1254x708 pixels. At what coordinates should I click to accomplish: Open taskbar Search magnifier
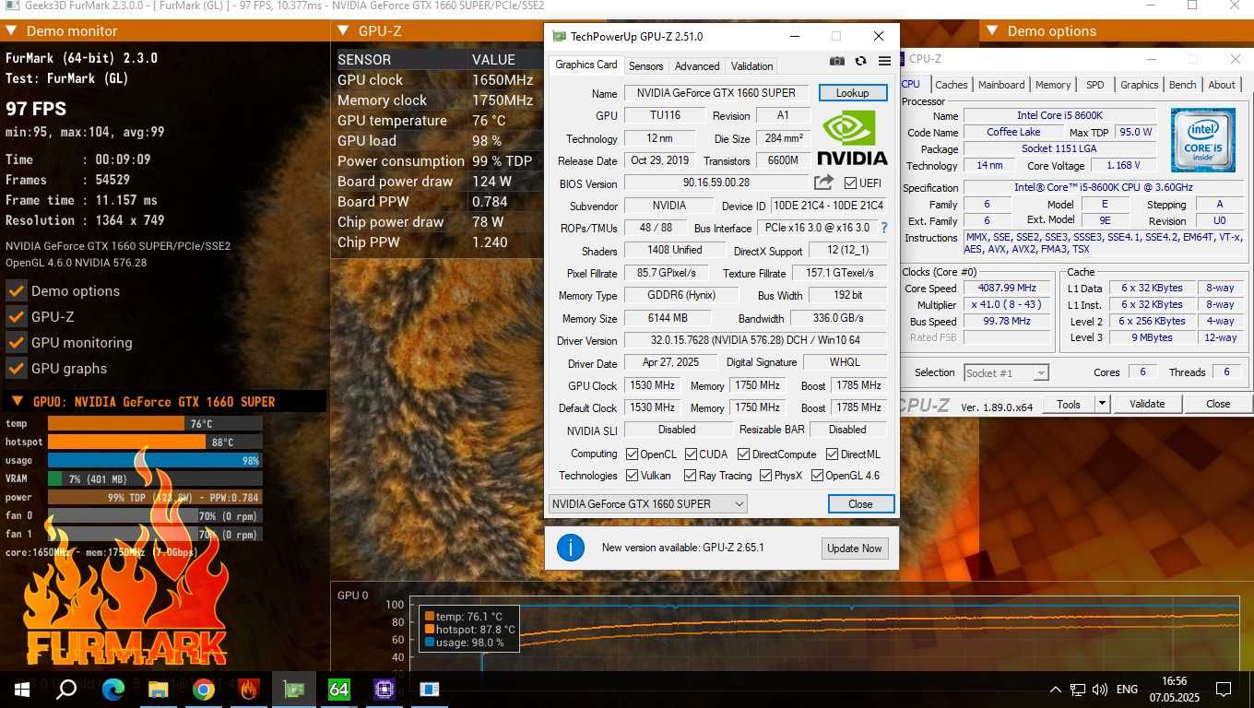(x=65, y=690)
